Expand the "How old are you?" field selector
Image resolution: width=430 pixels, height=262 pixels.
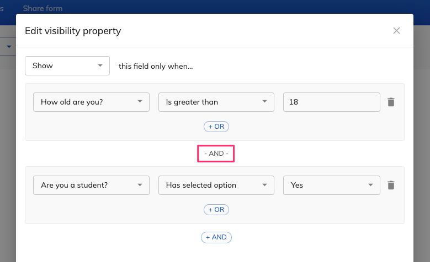coord(91,102)
